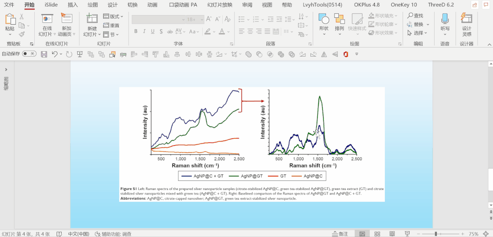Toggle Underline formatting
The width and height of the screenshot is (493, 237).
click(x=152, y=31)
